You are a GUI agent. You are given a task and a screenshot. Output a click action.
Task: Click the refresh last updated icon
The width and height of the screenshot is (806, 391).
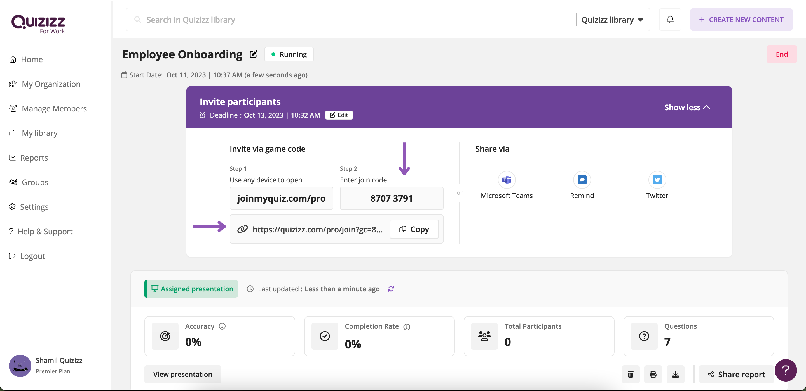[391, 289]
